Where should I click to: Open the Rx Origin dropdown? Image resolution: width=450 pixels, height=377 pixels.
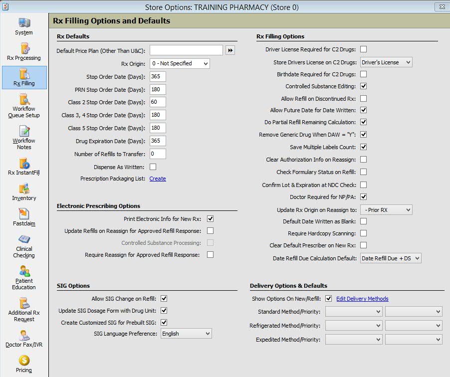tap(180, 63)
